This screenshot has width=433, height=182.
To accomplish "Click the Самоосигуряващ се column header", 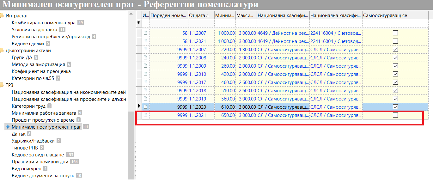I will point(395,15).
